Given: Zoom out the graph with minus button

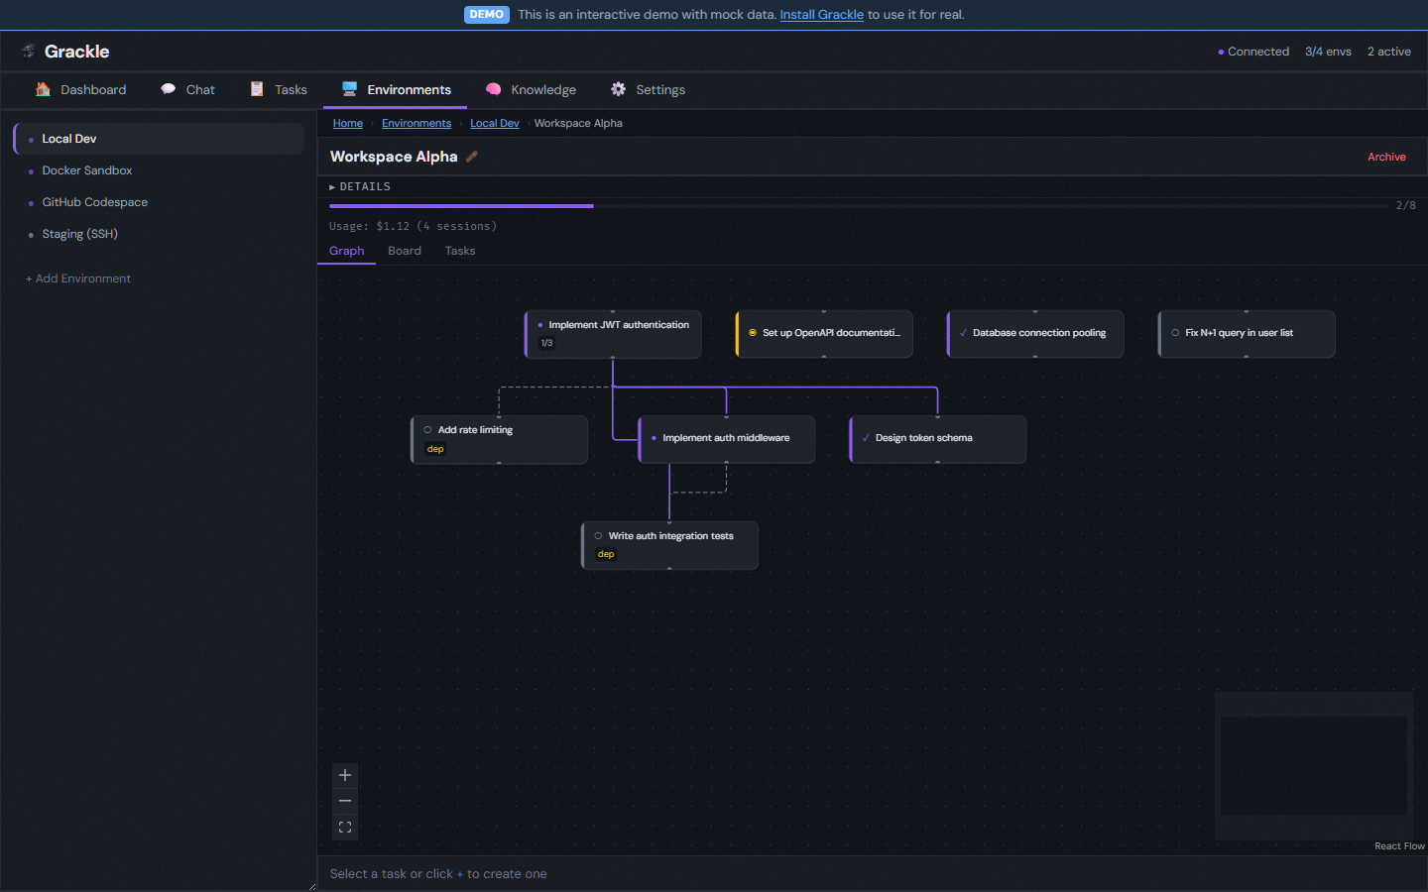Looking at the screenshot, I should click(345, 801).
